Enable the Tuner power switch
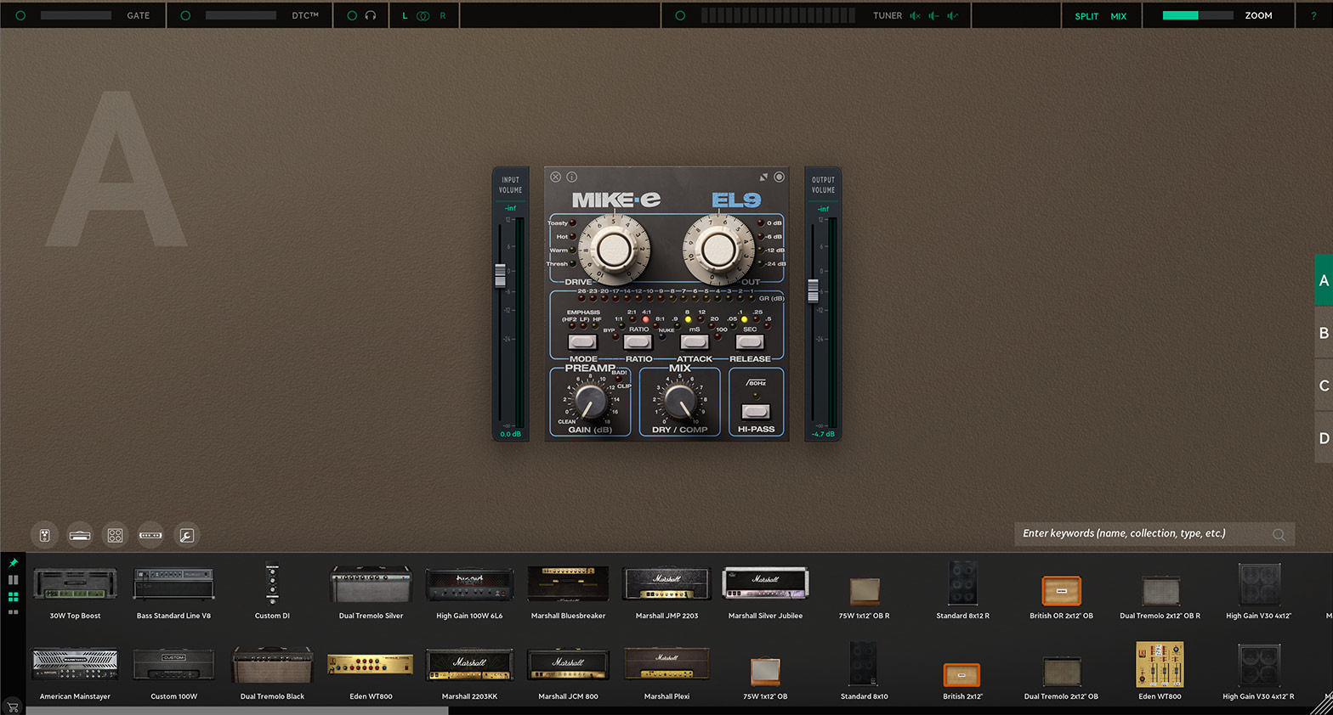The width and height of the screenshot is (1333, 715). [679, 15]
